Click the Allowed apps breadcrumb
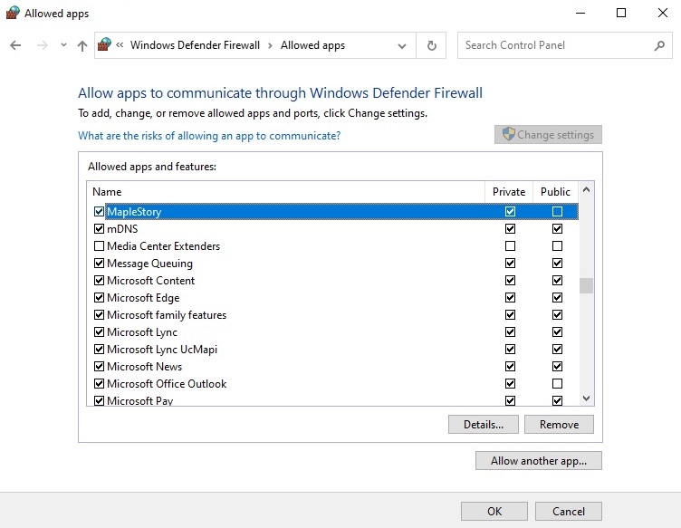The image size is (681, 528). [312, 45]
